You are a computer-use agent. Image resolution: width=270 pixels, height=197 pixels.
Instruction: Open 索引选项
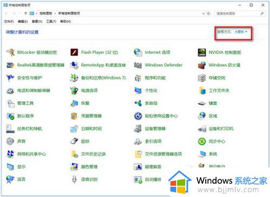[147, 142]
